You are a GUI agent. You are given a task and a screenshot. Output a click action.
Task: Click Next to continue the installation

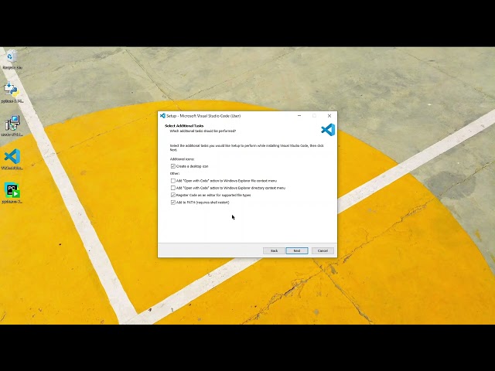point(297,250)
